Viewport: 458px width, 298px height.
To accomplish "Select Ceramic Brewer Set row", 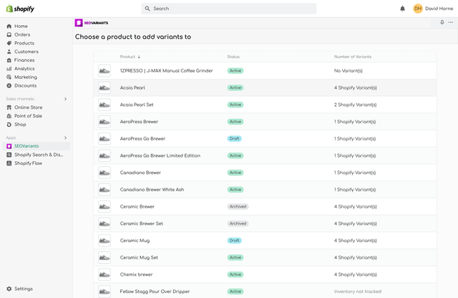I will coord(265,223).
